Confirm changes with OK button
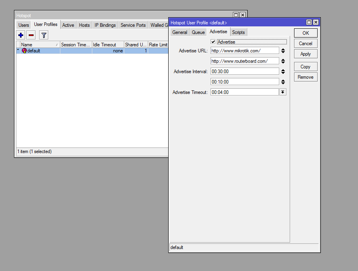This screenshot has width=358, height=271. click(x=306, y=33)
